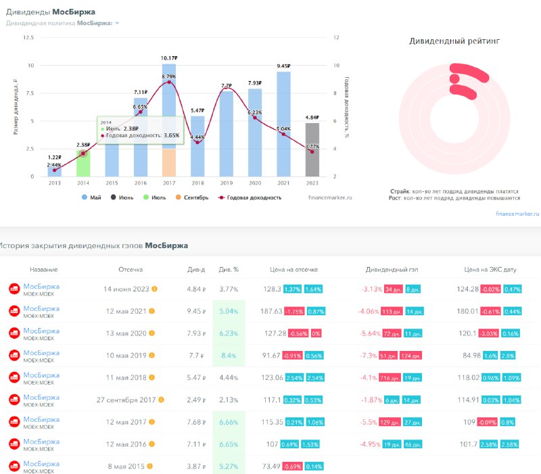Open МосБиржа link in 12 мая 2017 row
The image size is (541, 474).
(x=41, y=419)
